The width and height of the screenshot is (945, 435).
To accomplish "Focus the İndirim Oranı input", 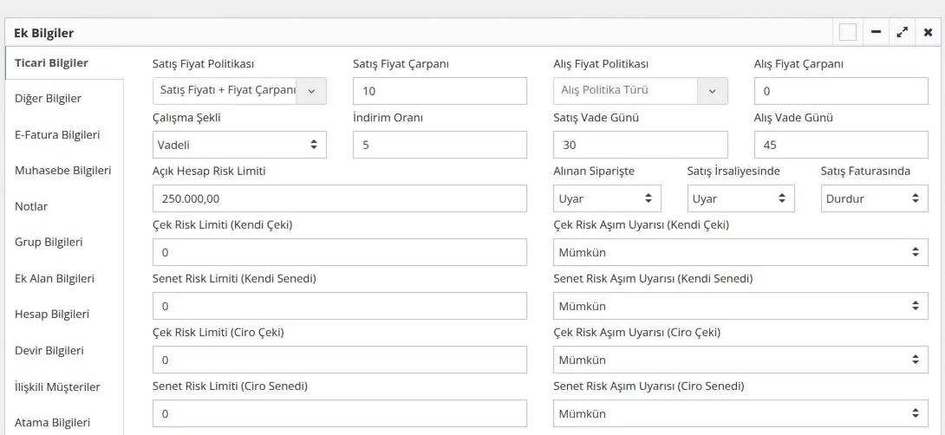I will tap(440, 145).
